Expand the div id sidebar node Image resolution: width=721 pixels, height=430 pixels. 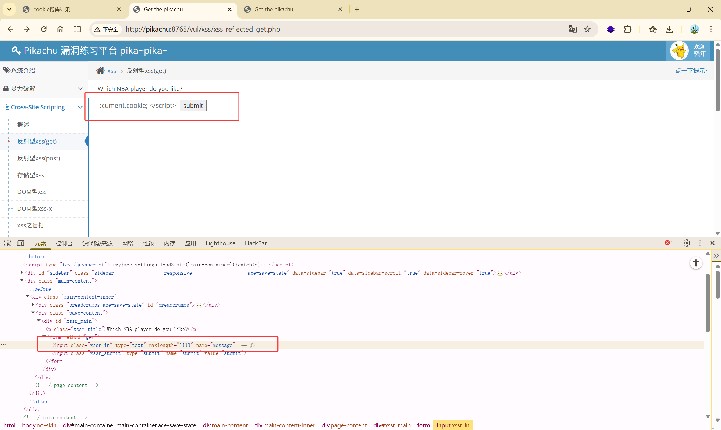tap(22, 273)
